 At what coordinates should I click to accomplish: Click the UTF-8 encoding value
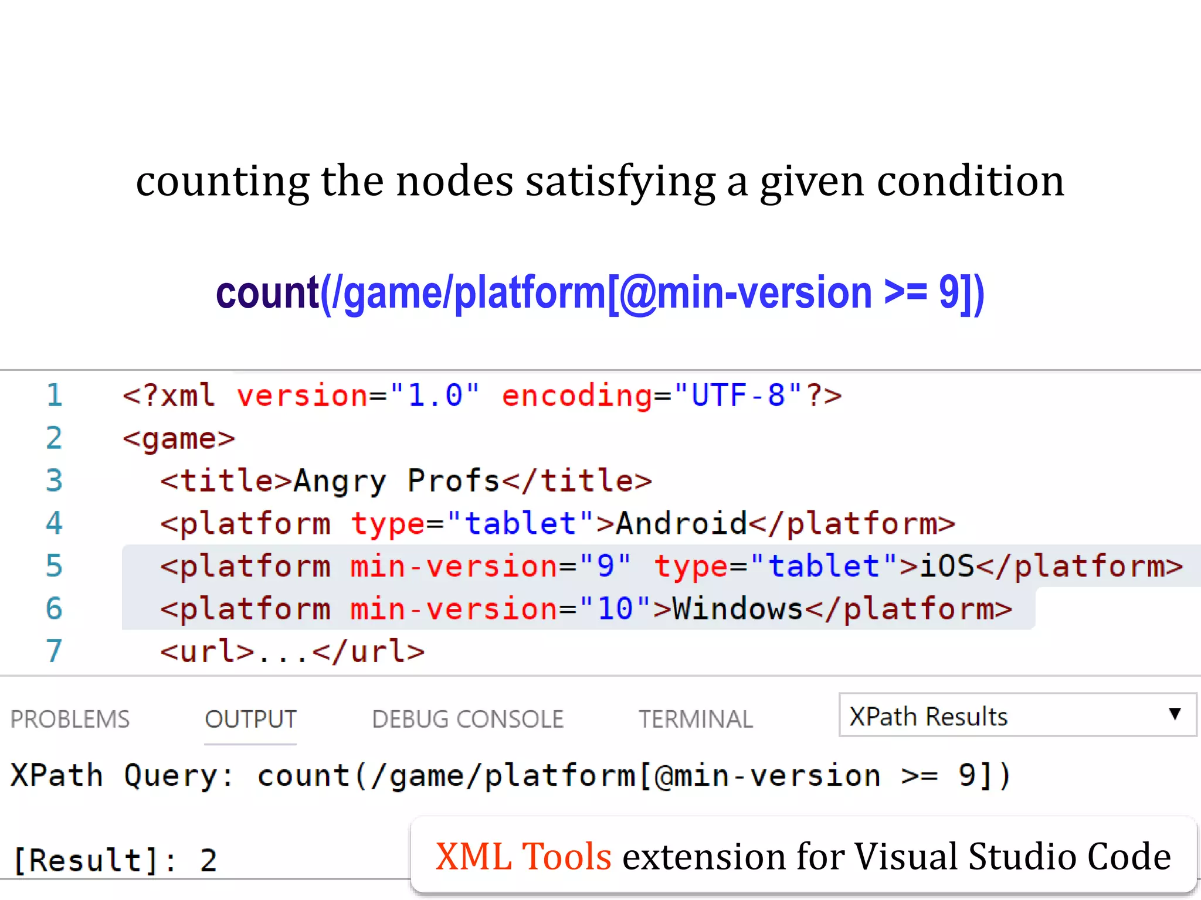pyautogui.click(x=738, y=395)
